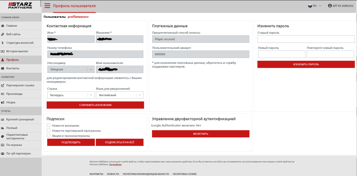The width and height of the screenshot is (357, 176).
Task: Enable Новости партнерской программы subscription checkbox
Action: (49, 131)
